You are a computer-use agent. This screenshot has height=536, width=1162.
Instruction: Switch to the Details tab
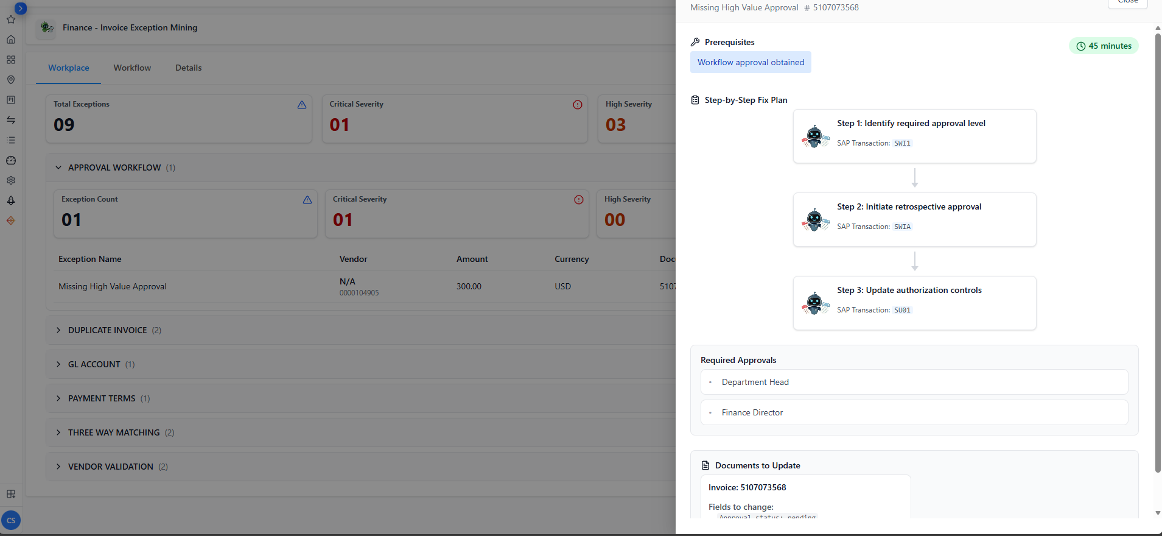(188, 68)
